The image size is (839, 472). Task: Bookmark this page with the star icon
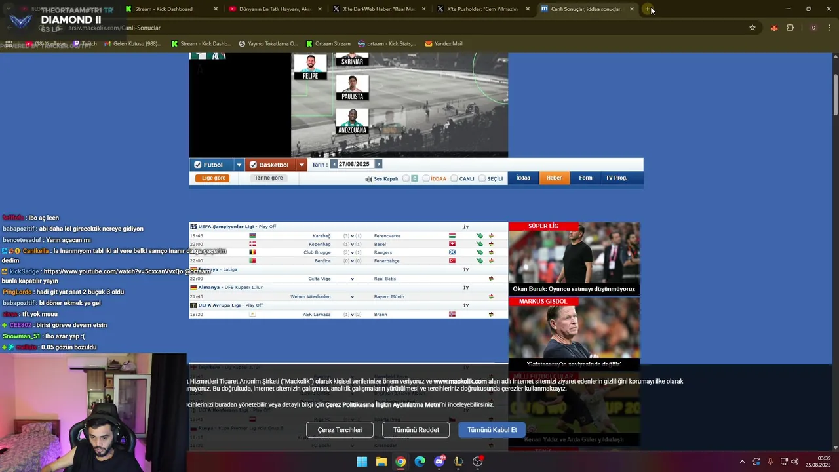[x=752, y=28]
